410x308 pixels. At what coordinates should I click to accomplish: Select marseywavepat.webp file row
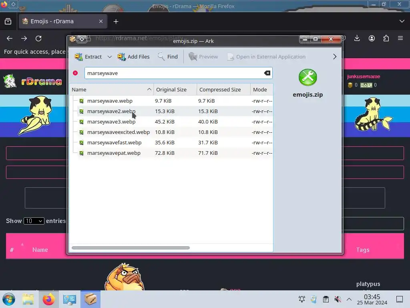[x=171, y=153]
